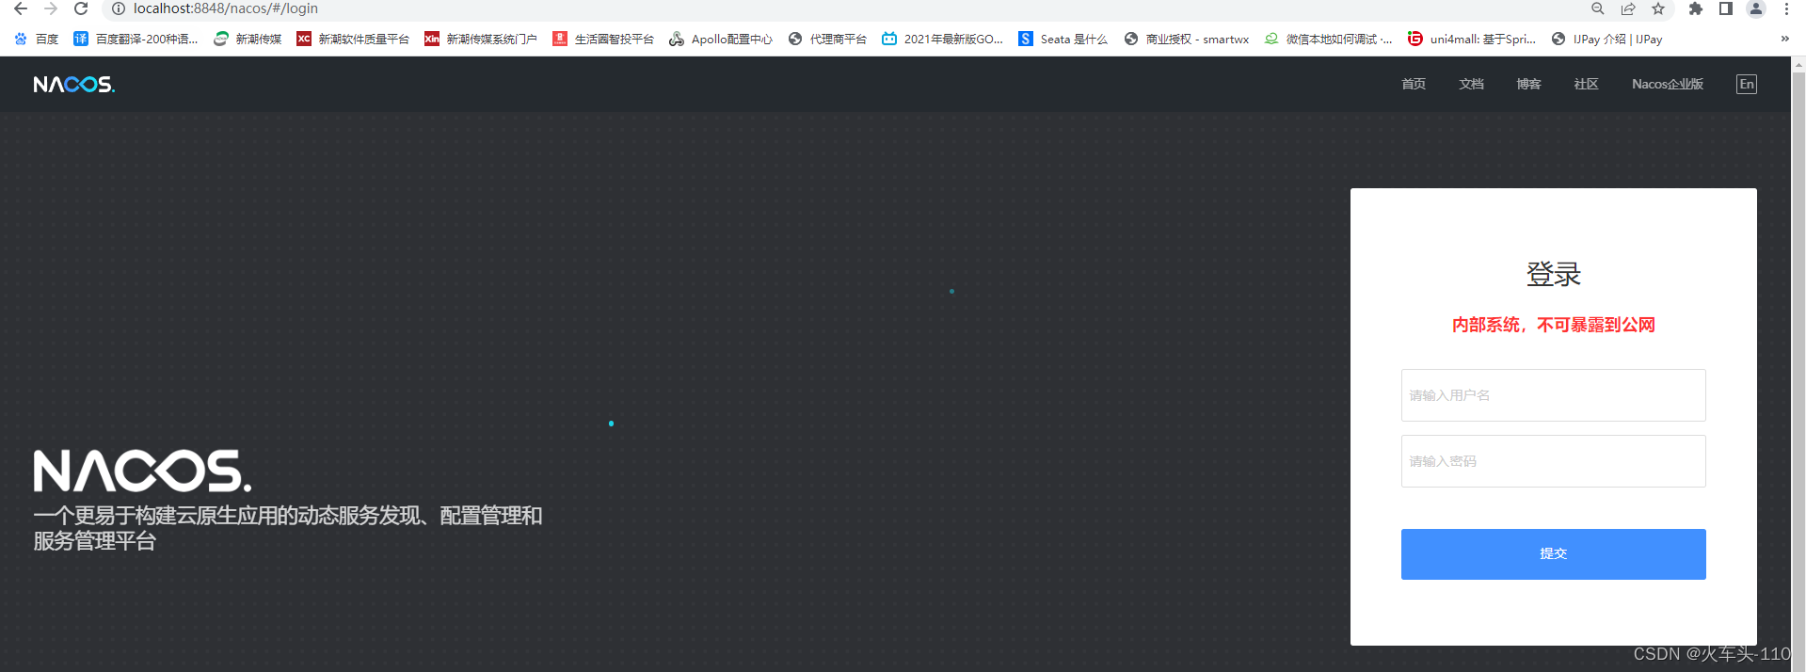
Task: Open the 商业授权 - smartwx bookmark
Action: click(1187, 39)
